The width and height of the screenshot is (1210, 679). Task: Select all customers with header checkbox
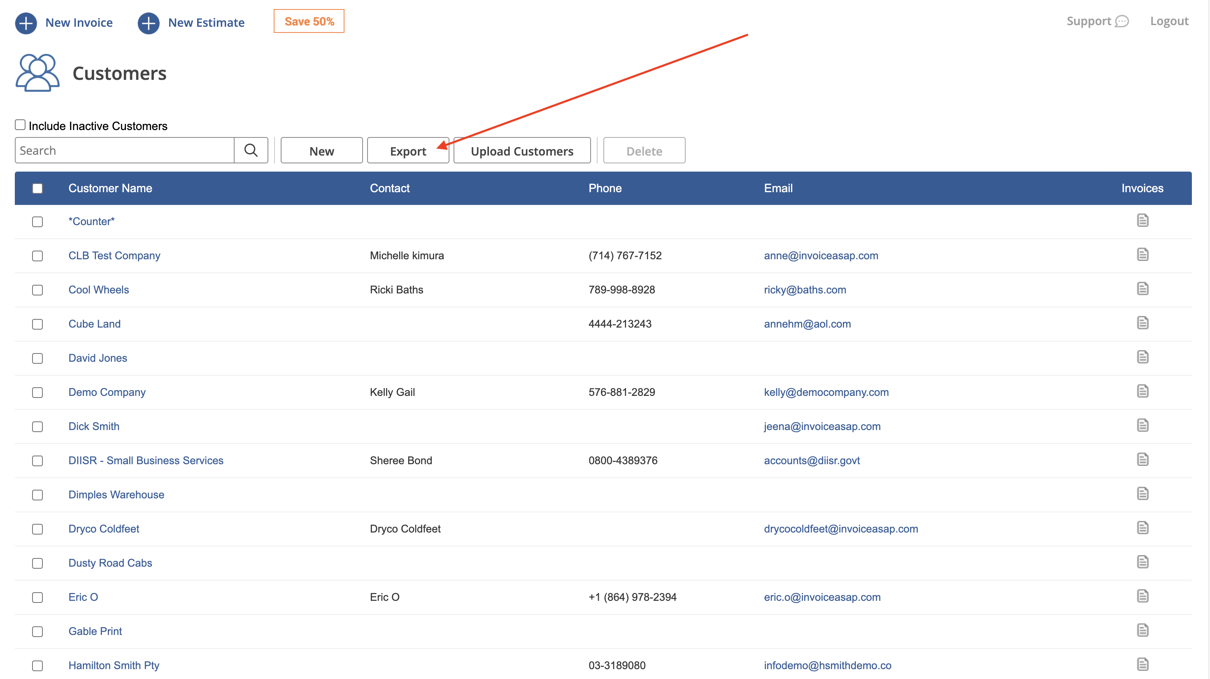point(37,188)
